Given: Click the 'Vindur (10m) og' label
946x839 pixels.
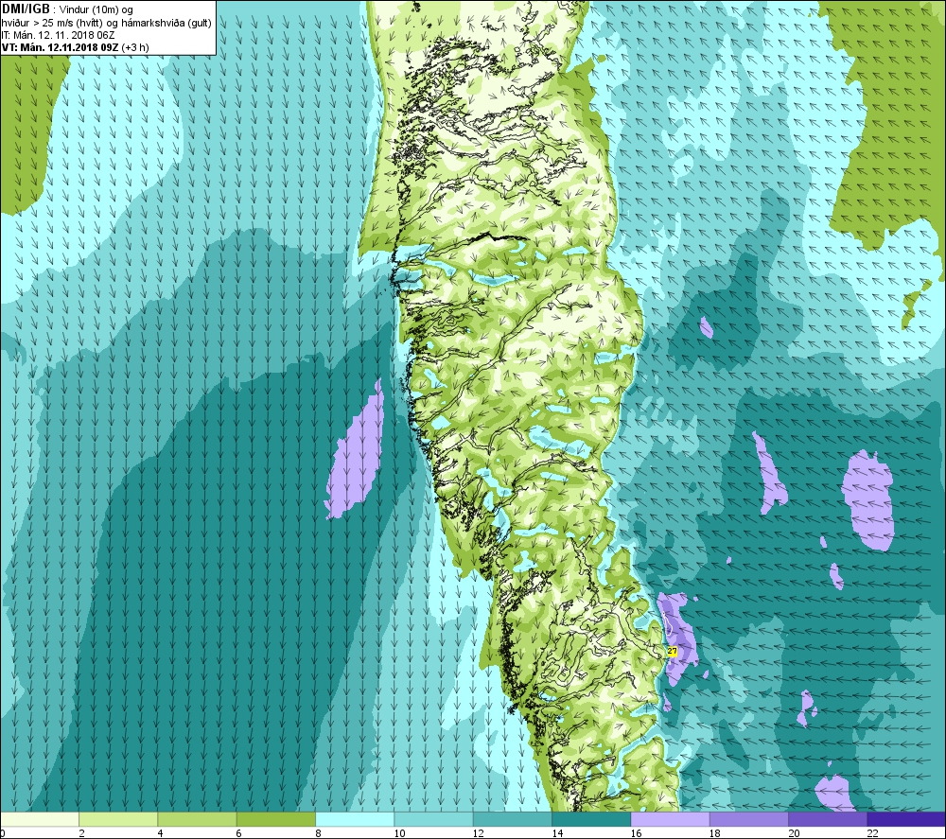Looking at the screenshot, I should pos(96,9).
